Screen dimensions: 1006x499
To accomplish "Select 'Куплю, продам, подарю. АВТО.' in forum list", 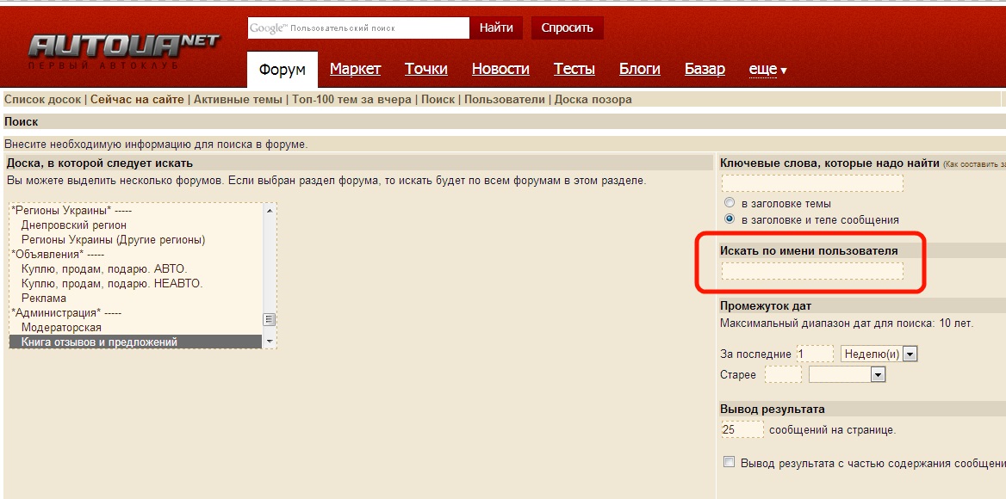I will 103,268.
